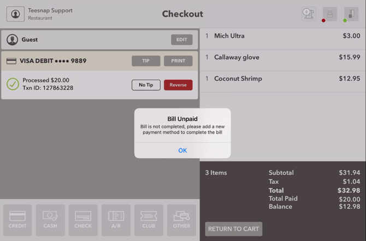
Task: Select the Callaway glove line item
Action: click(x=282, y=60)
